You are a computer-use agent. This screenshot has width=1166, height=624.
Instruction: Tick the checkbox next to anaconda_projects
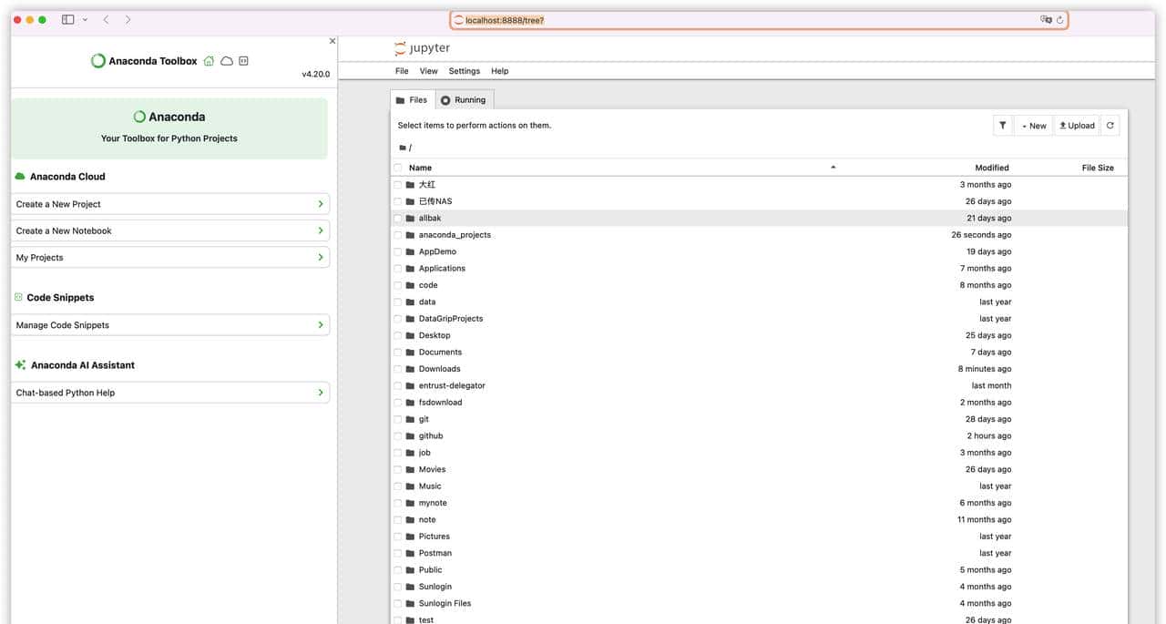click(398, 235)
